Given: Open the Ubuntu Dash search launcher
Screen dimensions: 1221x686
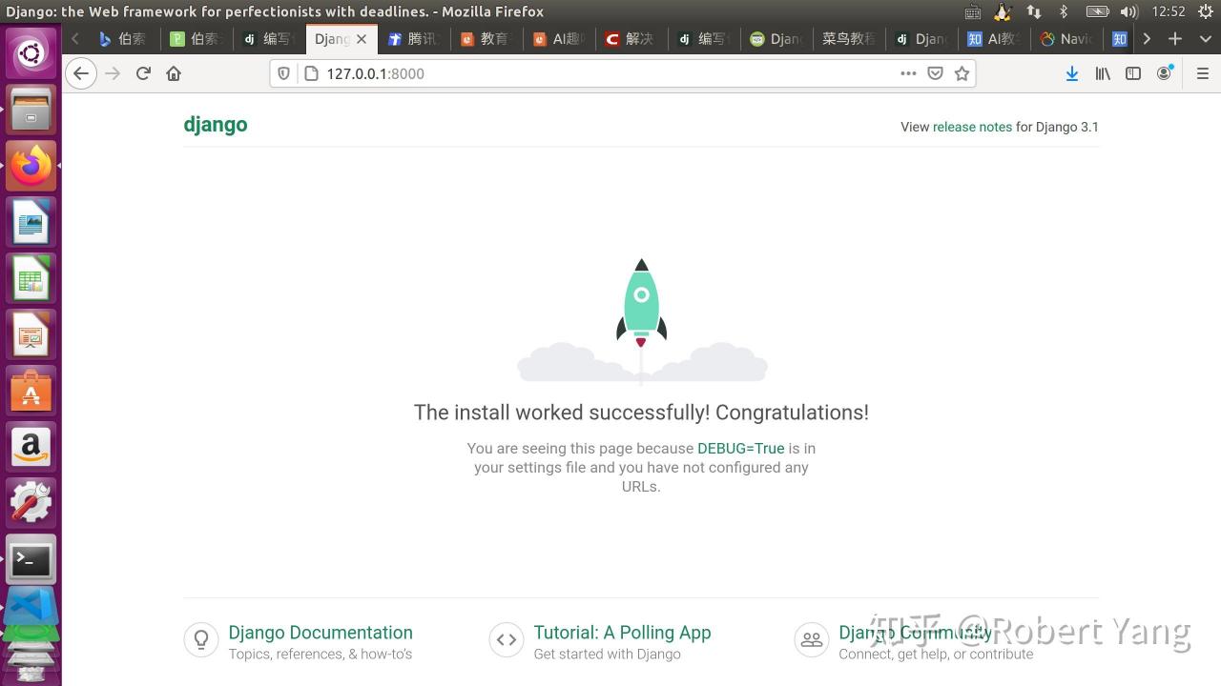Looking at the screenshot, I should (31, 52).
